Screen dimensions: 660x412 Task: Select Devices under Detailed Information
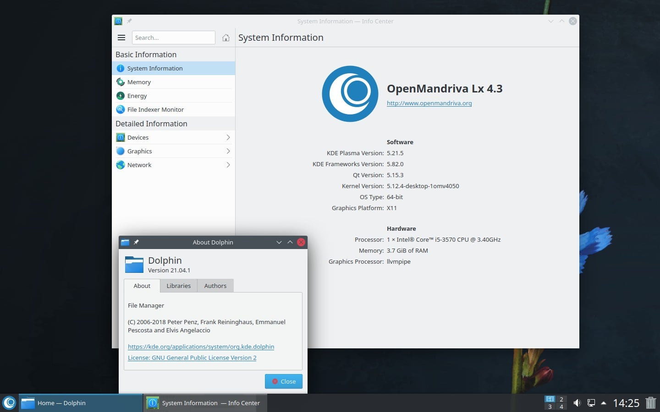[137, 137]
